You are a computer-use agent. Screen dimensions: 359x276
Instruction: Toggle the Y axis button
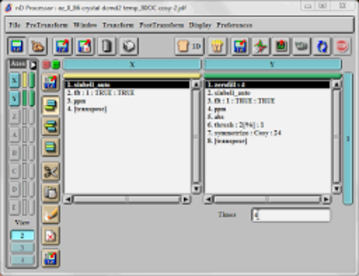tap(14, 98)
